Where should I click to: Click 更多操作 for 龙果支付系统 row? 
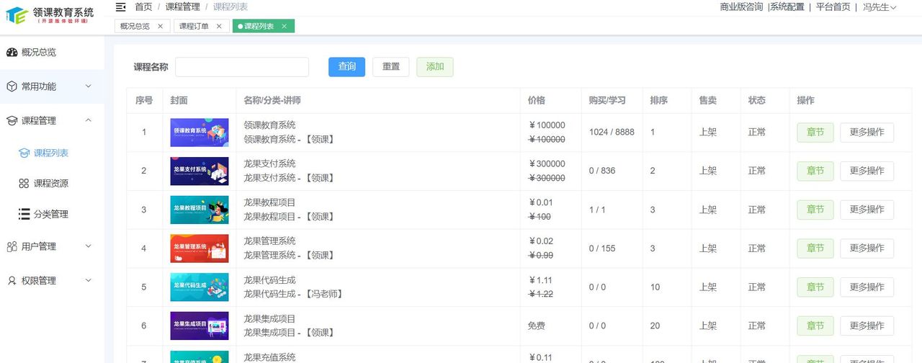click(867, 171)
